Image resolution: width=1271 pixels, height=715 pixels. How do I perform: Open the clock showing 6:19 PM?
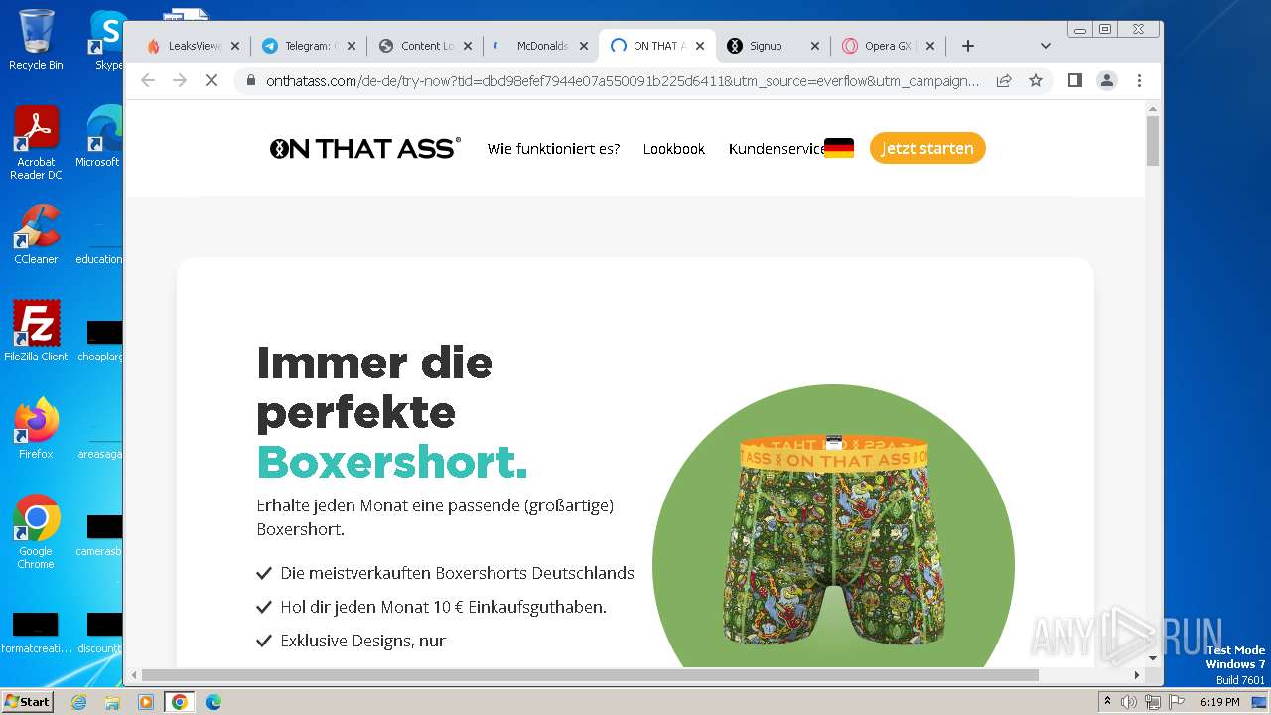(x=1219, y=702)
